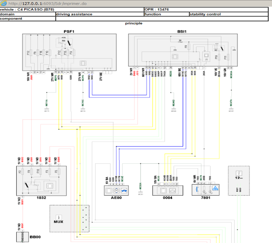
Task: Click the BB00 label
Action: pyautogui.click(x=35, y=237)
